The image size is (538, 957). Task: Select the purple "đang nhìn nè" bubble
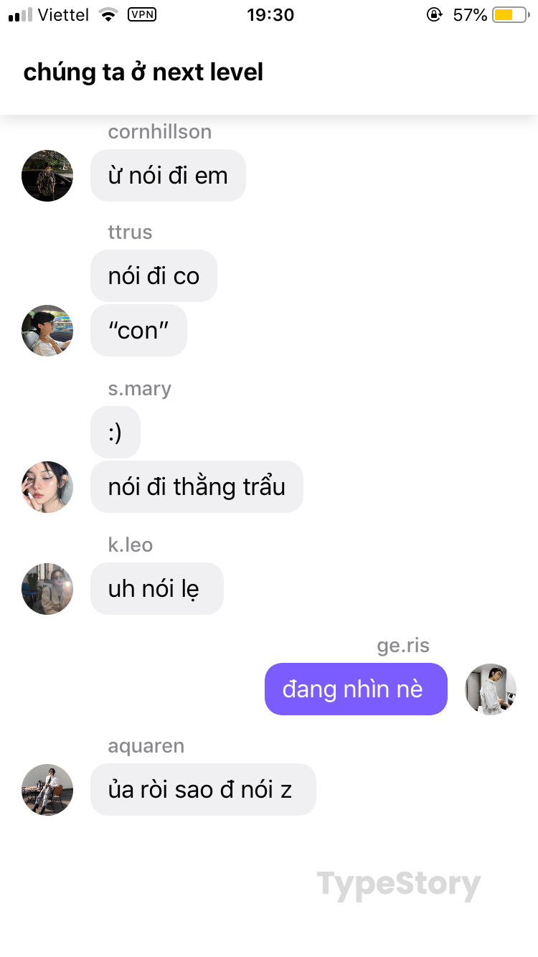356,689
